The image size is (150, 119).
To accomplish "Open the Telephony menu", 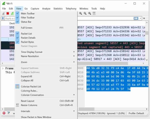I will click(71, 9).
